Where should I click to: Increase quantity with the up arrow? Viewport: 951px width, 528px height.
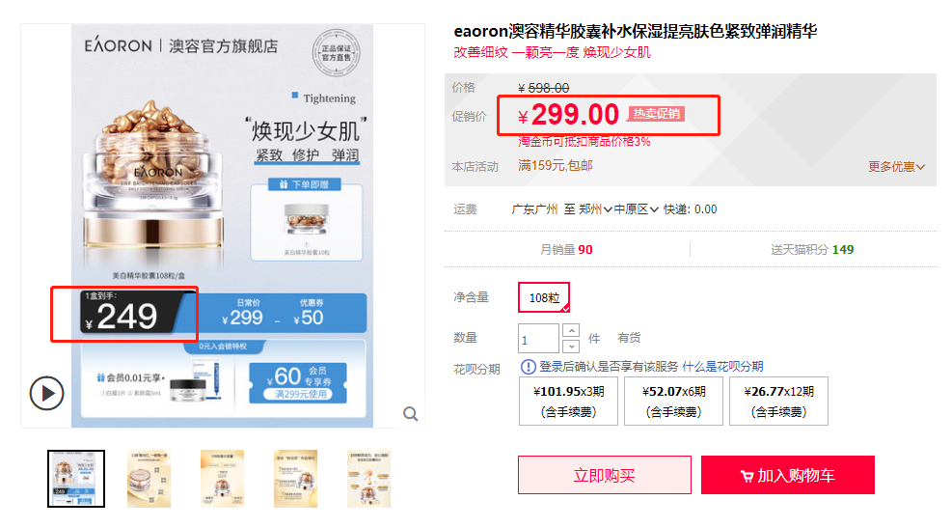(x=571, y=331)
